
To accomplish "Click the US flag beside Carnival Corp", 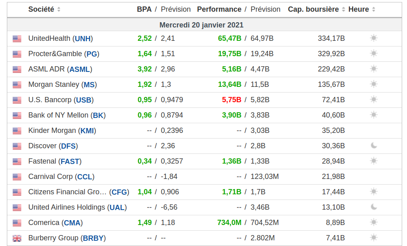I will point(17,177).
